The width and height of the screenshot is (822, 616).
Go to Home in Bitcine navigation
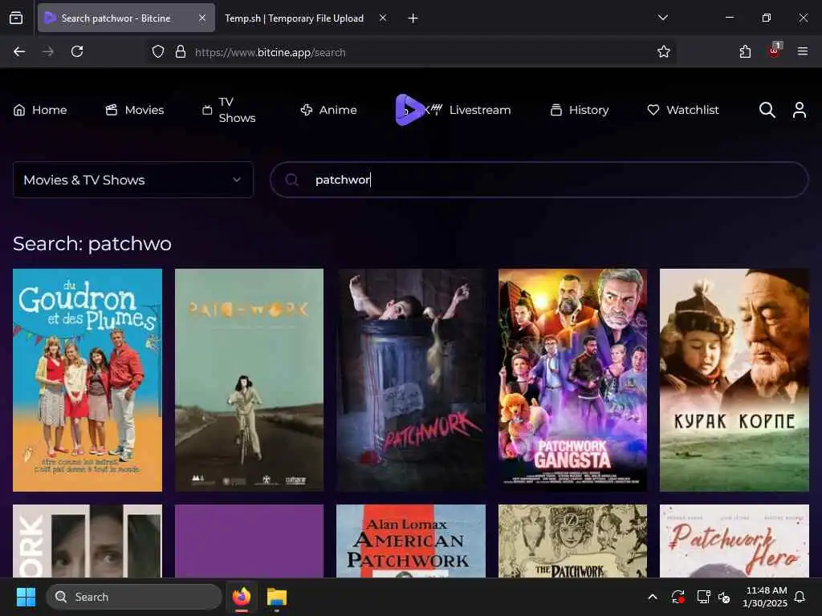40,110
